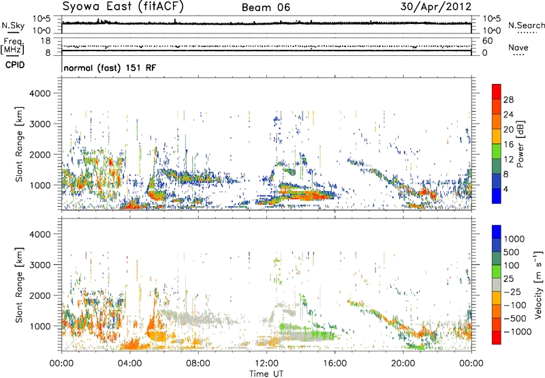Image resolution: width=545 pixels, height=378 pixels.
Task: Click the '24' tick on Power scale
Action: (x=508, y=115)
